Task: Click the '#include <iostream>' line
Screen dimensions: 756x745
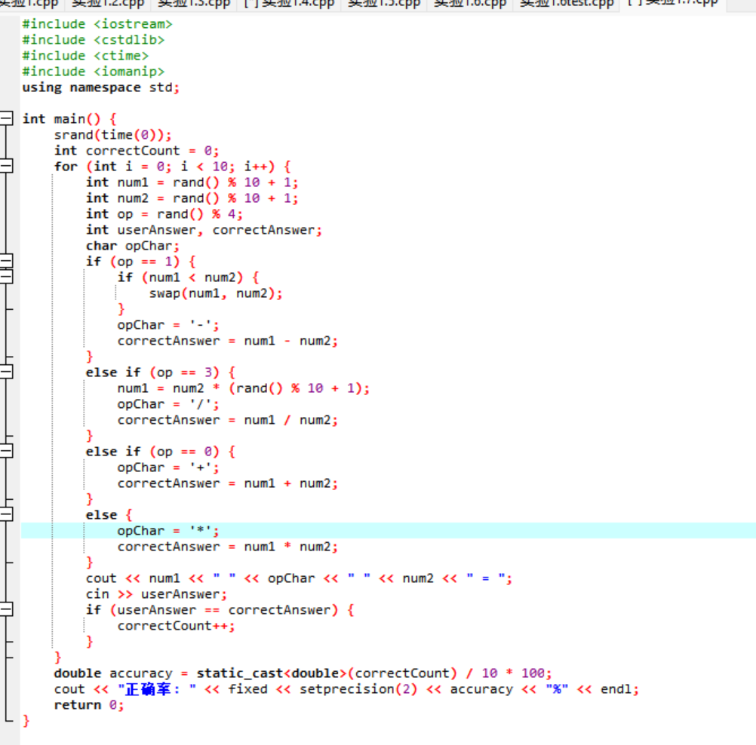Action: pos(97,24)
